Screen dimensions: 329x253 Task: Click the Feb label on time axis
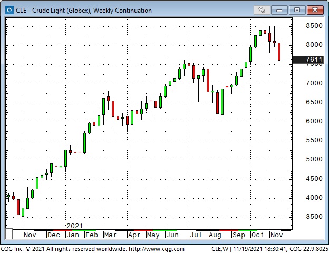[x=92, y=235]
